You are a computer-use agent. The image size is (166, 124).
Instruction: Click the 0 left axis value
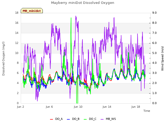[18, 103]
